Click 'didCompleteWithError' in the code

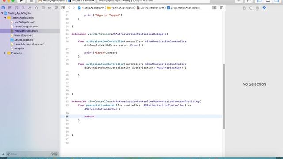tap(101, 45)
